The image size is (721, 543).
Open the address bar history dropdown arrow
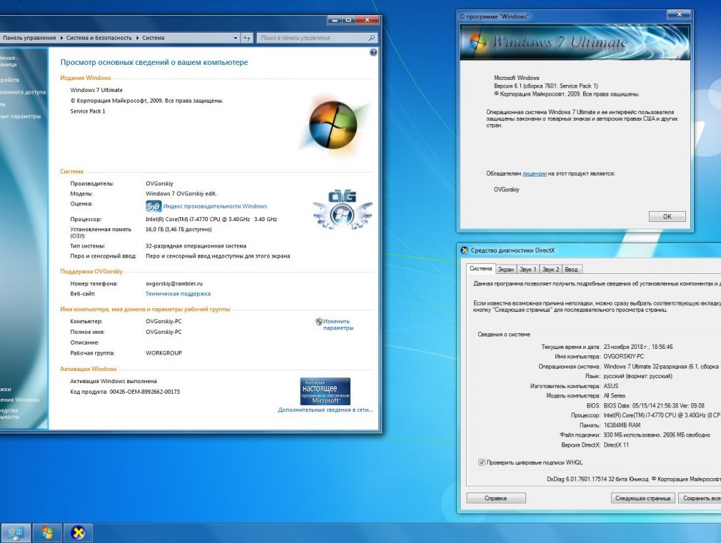pyautogui.click(x=236, y=38)
